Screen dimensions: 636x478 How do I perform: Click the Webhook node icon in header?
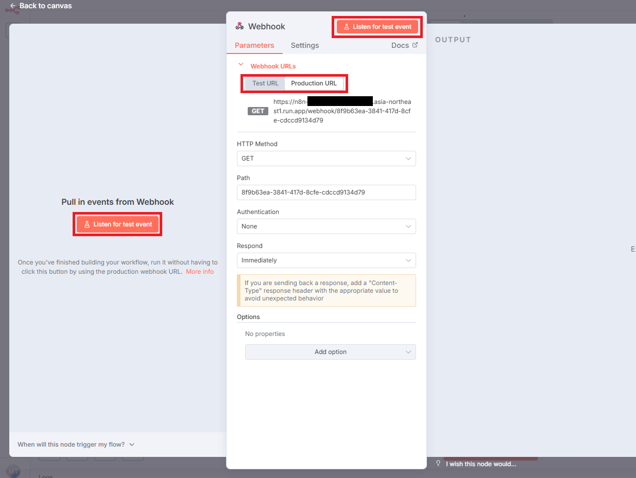click(x=239, y=26)
